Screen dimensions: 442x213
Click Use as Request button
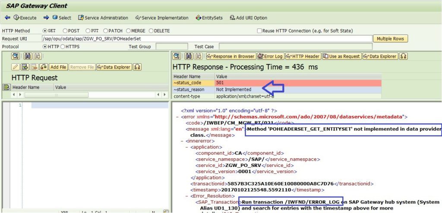pyautogui.click(x=342, y=56)
